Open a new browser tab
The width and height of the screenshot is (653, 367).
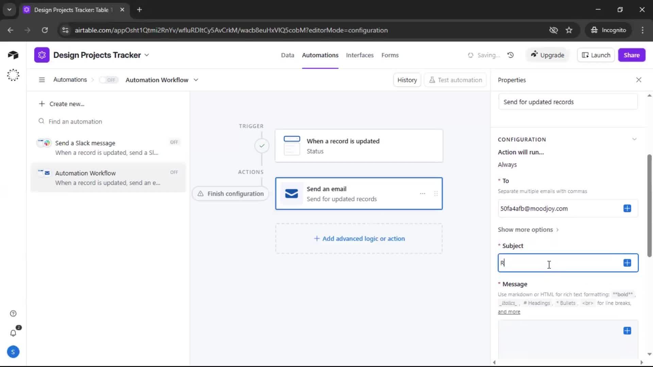(139, 10)
